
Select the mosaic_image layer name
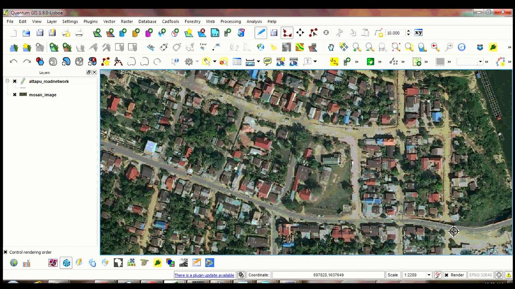[x=43, y=95]
